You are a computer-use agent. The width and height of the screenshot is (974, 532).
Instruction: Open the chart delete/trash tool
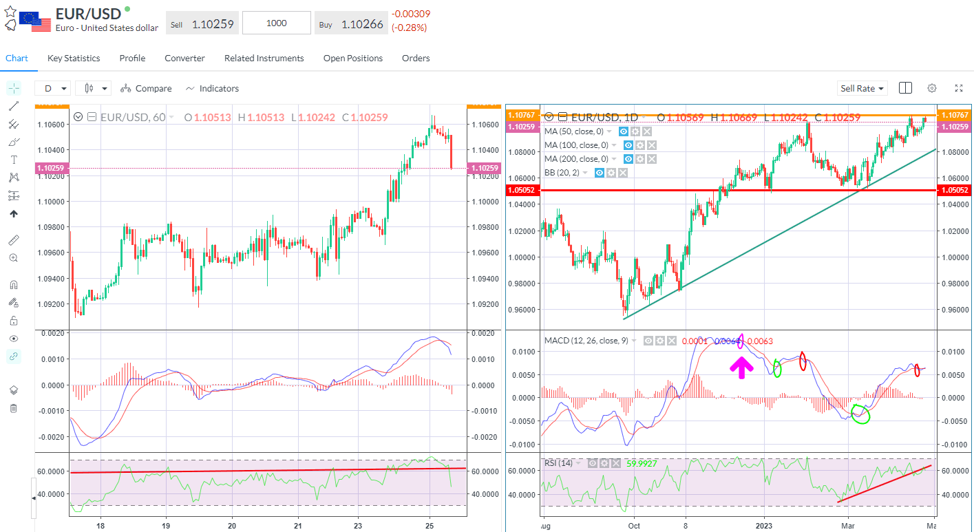[14, 407]
